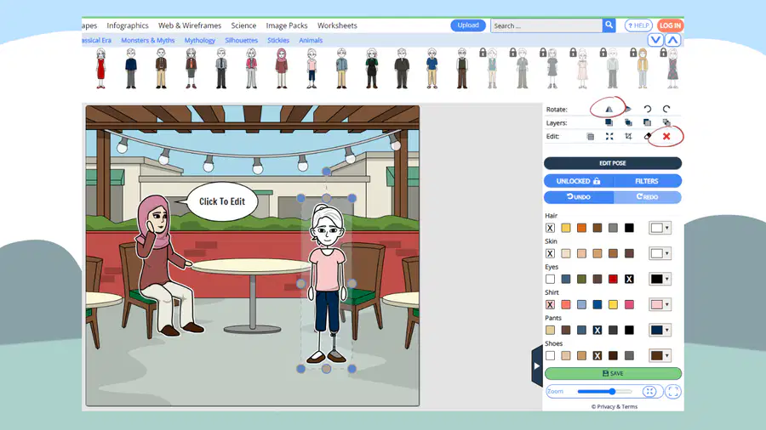Select the eraser icon in Edit row
The width and height of the screenshot is (766, 430).
point(648,137)
